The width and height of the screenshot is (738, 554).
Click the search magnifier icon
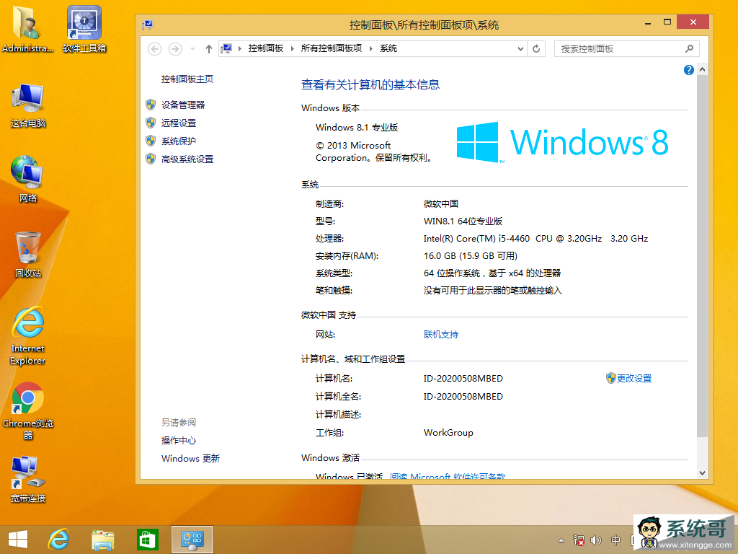point(689,48)
